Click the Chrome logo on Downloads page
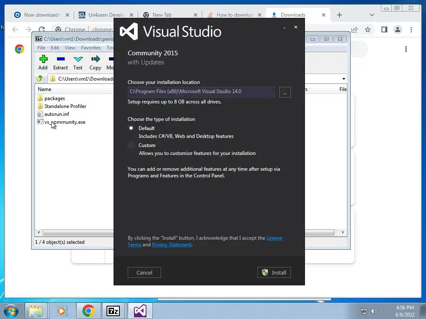 [20, 49]
